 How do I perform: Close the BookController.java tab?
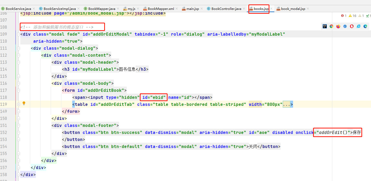point(244,9)
